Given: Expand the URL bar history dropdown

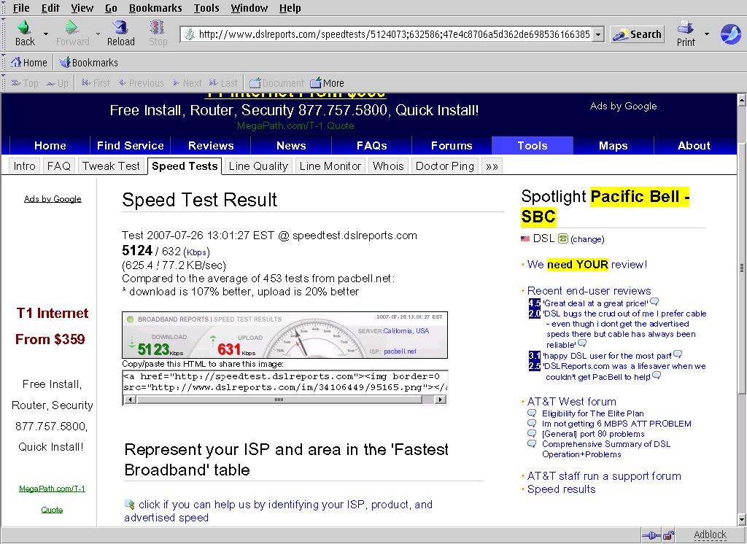Looking at the screenshot, I should point(598,34).
